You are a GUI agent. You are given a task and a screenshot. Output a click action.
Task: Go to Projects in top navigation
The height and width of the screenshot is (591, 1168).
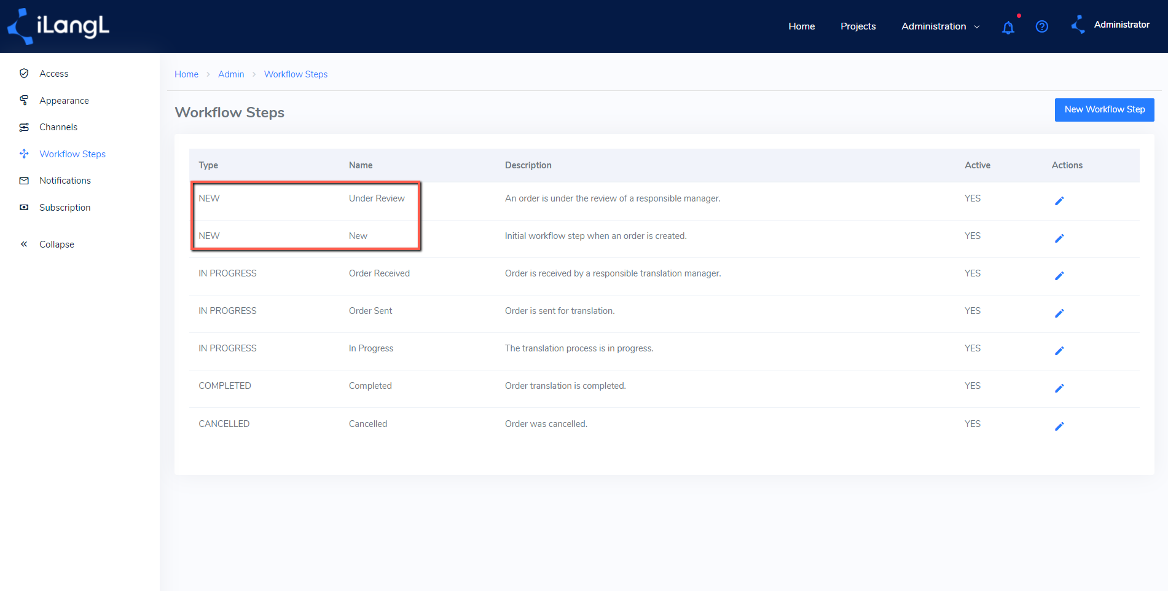[858, 26]
